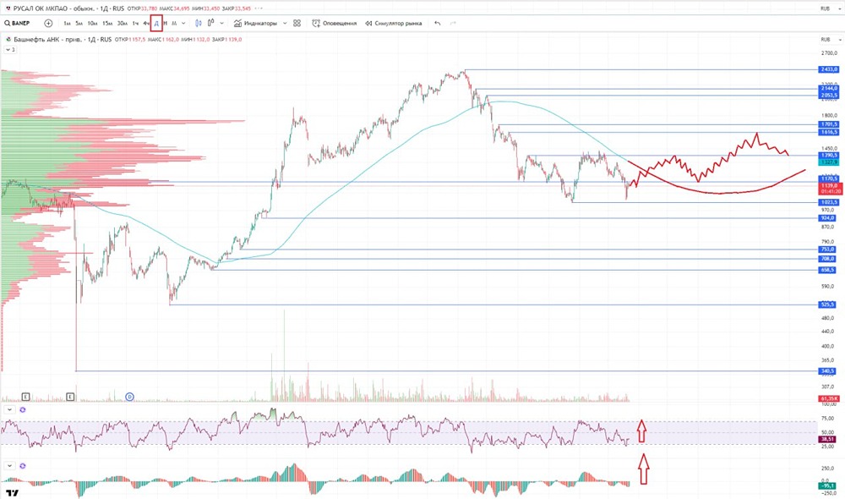Click the 340,5 price level label
Viewport: 845px width, 499px height.
pos(828,371)
